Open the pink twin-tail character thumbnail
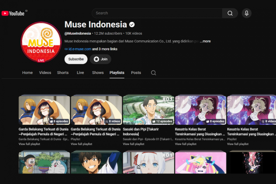The height and width of the screenshot is (184, 276). point(201,163)
